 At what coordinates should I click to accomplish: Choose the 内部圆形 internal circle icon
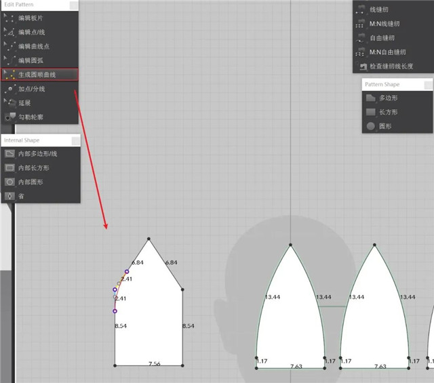click(x=10, y=182)
